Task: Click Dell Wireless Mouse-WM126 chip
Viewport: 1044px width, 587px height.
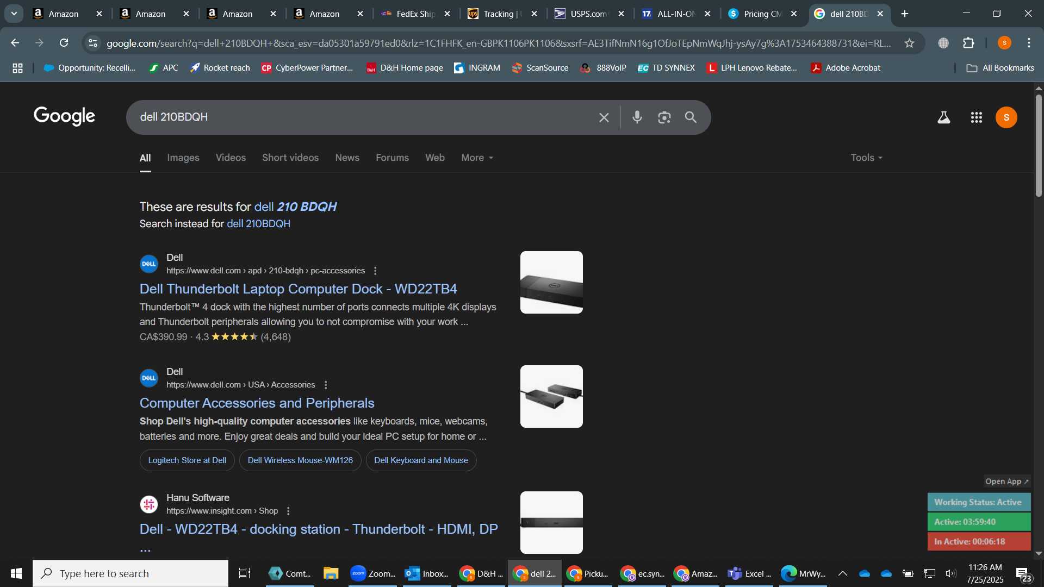Action: point(300,460)
